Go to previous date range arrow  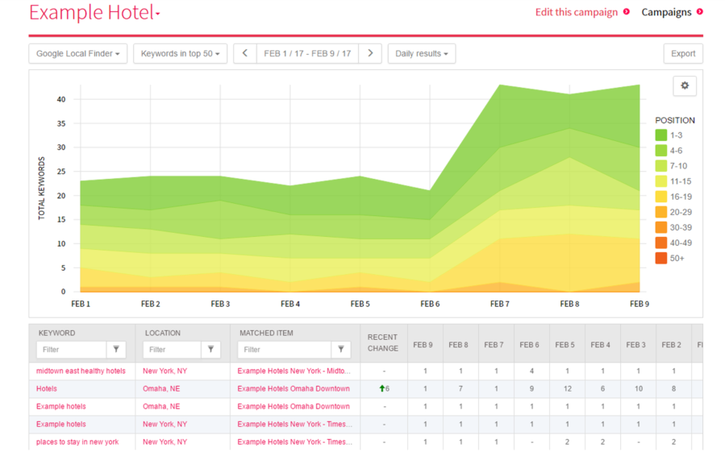pyautogui.click(x=245, y=54)
